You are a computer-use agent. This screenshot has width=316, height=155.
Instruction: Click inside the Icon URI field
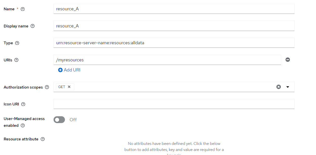click(174, 104)
